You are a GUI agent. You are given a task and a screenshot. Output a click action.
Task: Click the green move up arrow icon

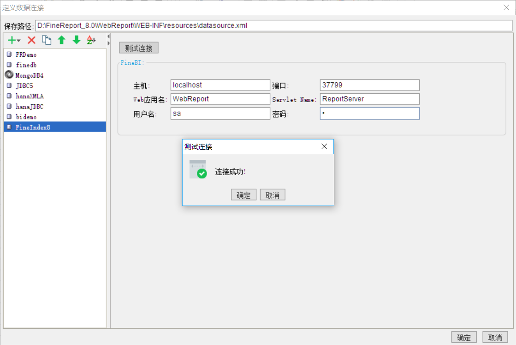pos(61,40)
